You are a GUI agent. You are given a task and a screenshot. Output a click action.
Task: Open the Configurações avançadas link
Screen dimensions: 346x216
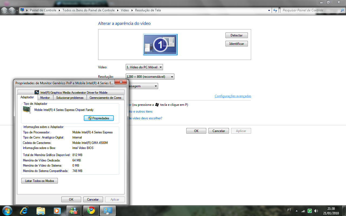pos(233,96)
